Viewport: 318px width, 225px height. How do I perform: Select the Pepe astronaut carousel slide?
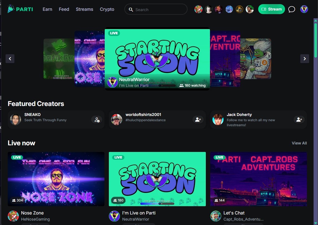point(255,59)
